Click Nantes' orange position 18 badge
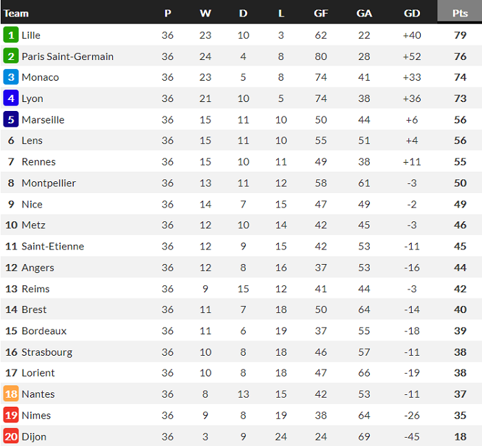This screenshot has height=446, width=482. [x=11, y=394]
